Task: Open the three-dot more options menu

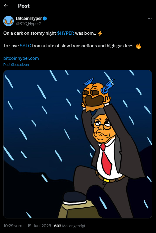Action: click(150, 19)
